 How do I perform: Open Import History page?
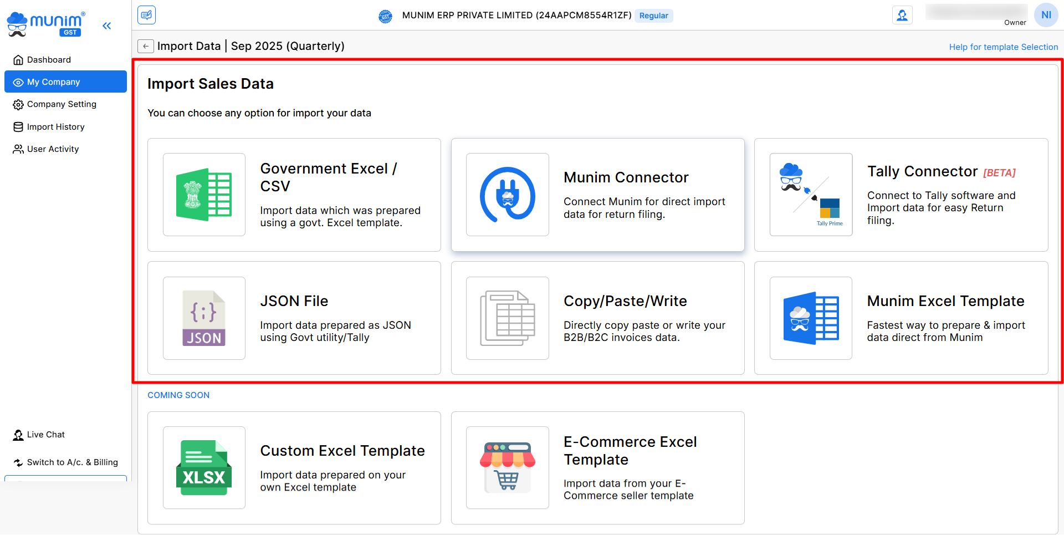[x=55, y=127]
